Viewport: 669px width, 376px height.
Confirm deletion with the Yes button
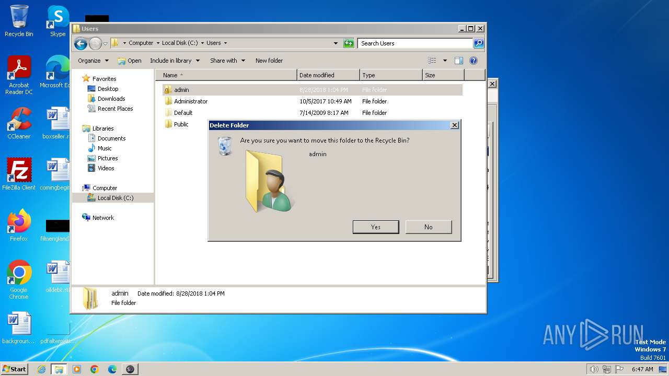(376, 227)
